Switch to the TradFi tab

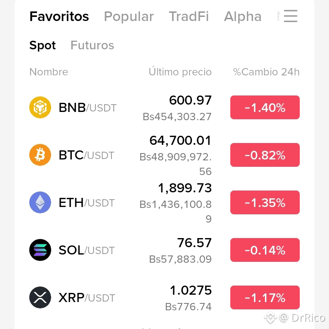(189, 16)
